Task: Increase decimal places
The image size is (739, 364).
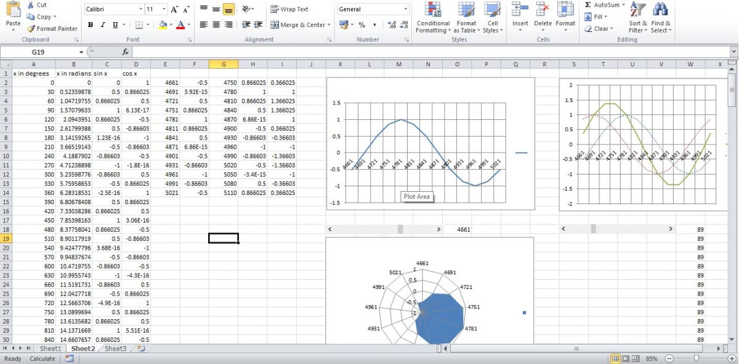Action: [392, 25]
